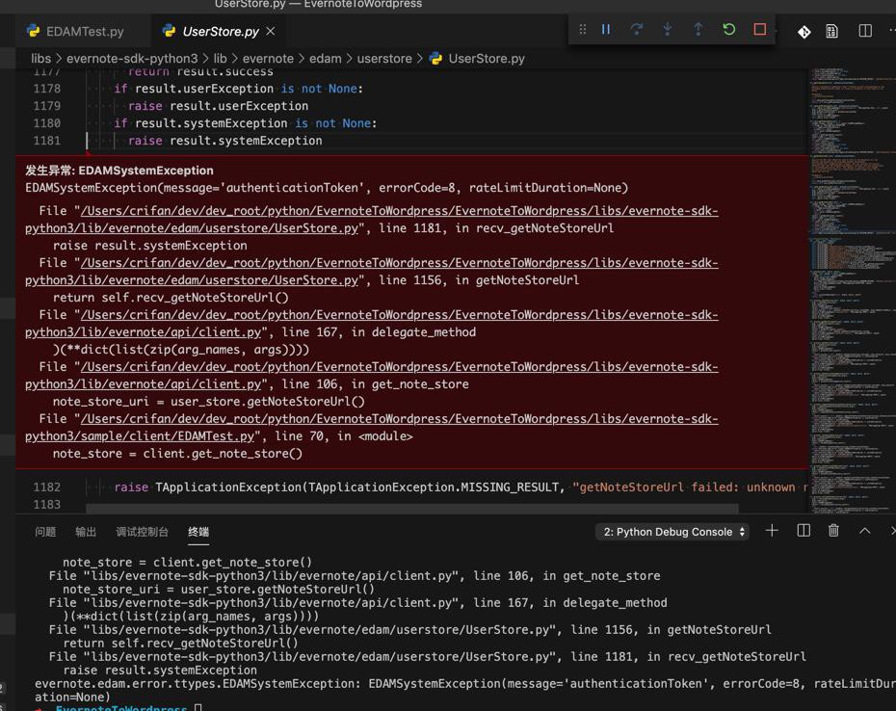Click the 发生异常: EDAMSystemException header
The height and width of the screenshot is (711, 896).
(119, 171)
